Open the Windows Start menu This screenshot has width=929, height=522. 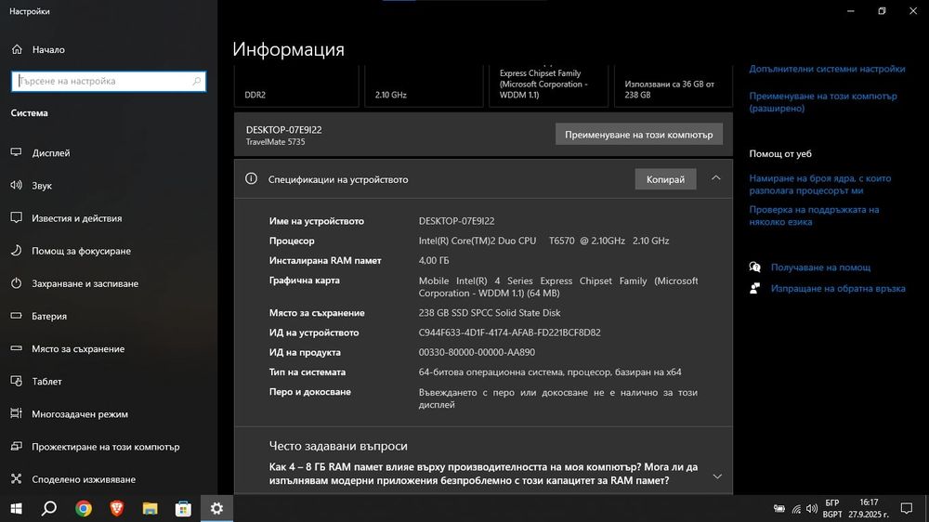click(16, 508)
